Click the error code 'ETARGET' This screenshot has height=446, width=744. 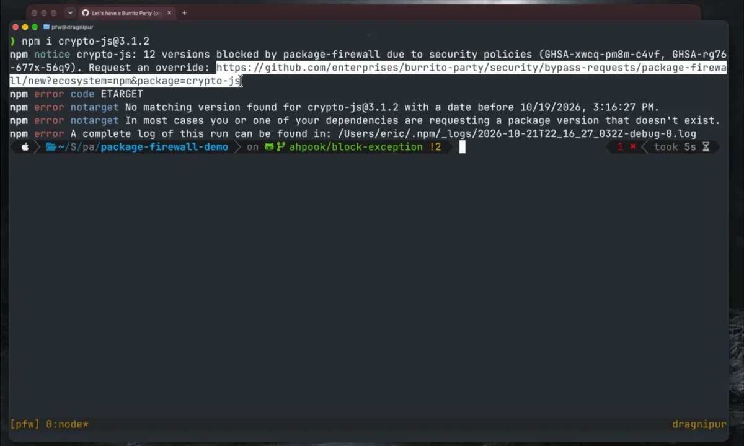click(x=122, y=94)
